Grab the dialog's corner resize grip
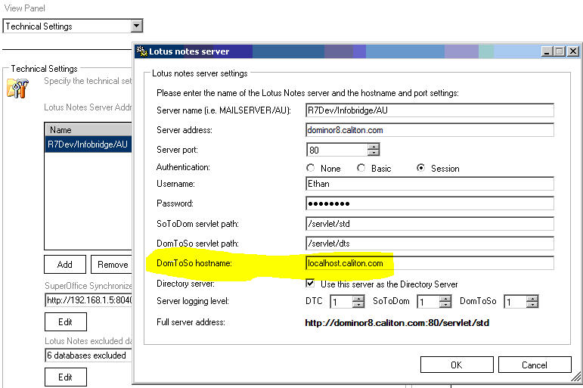This screenshot has width=583, height=388. [x=575, y=377]
